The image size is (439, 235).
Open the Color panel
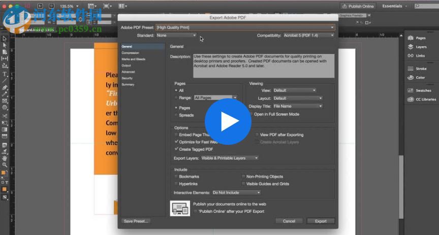[416, 77]
